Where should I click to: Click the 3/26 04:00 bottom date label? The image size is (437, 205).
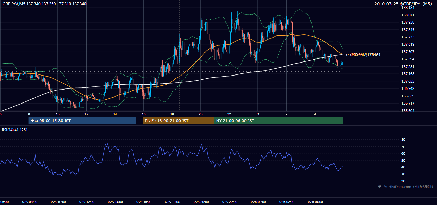[x=315, y=202]
